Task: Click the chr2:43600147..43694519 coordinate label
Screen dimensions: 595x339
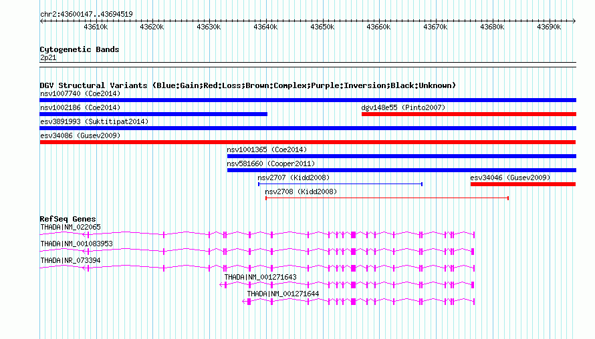Action: pyautogui.click(x=86, y=15)
